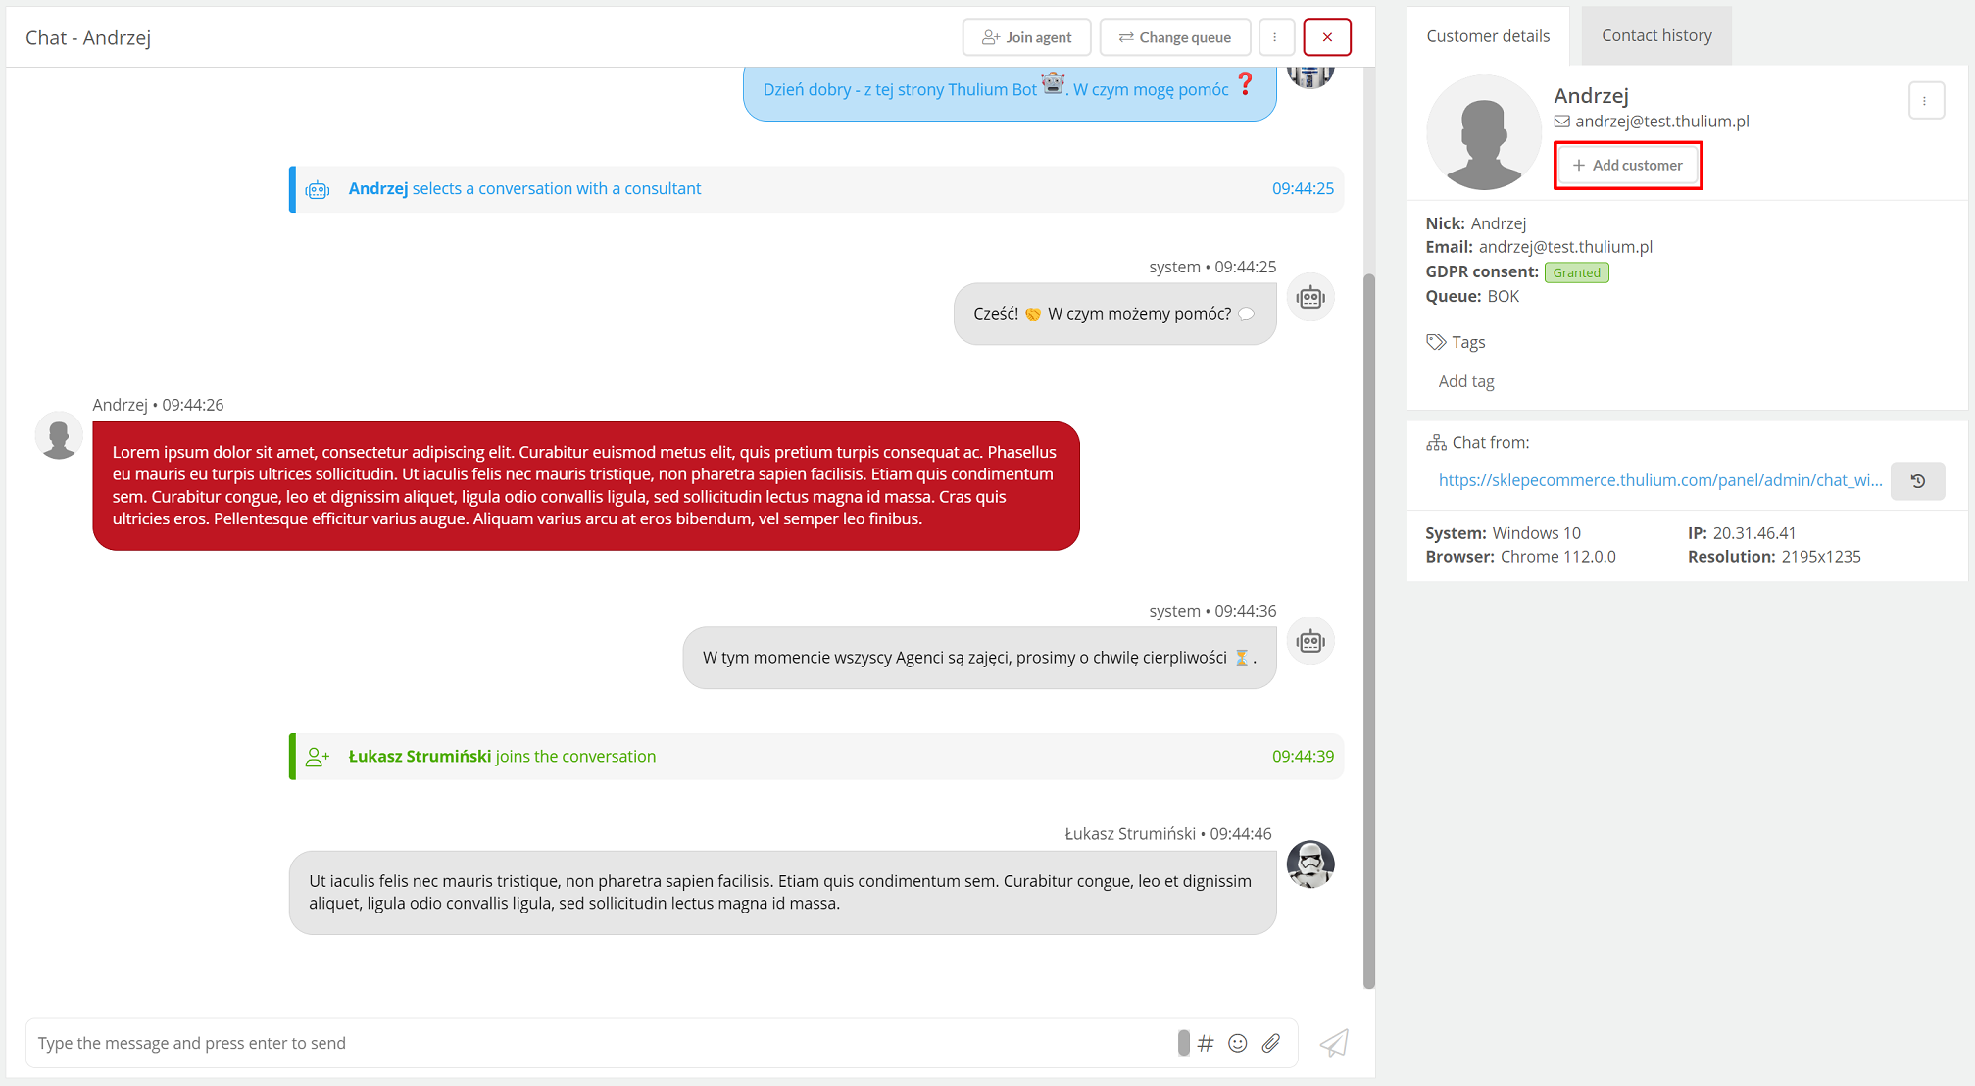This screenshot has height=1086, width=1975.
Task: Click the paperclip attachment icon
Action: coord(1271,1043)
